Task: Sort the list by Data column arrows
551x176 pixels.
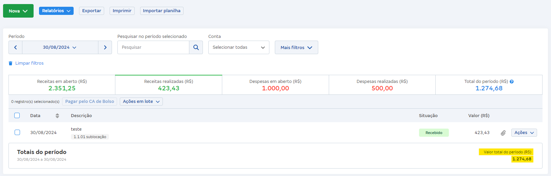Action: point(57,116)
